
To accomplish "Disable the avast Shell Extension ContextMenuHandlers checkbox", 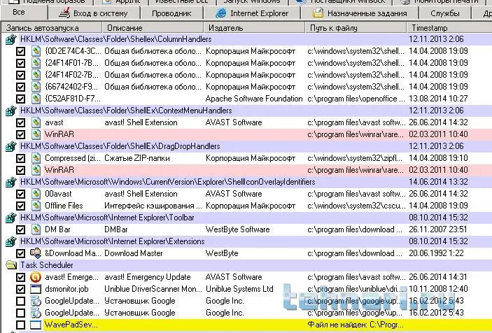I will 21,122.
